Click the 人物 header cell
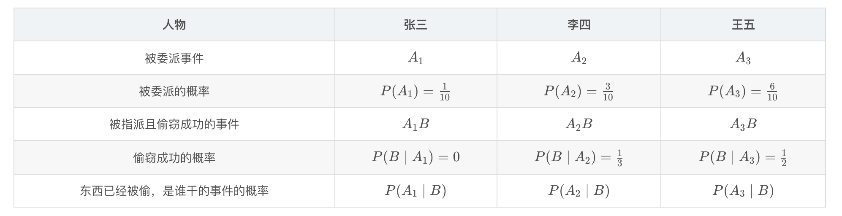The image size is (842, 216). 174,24
